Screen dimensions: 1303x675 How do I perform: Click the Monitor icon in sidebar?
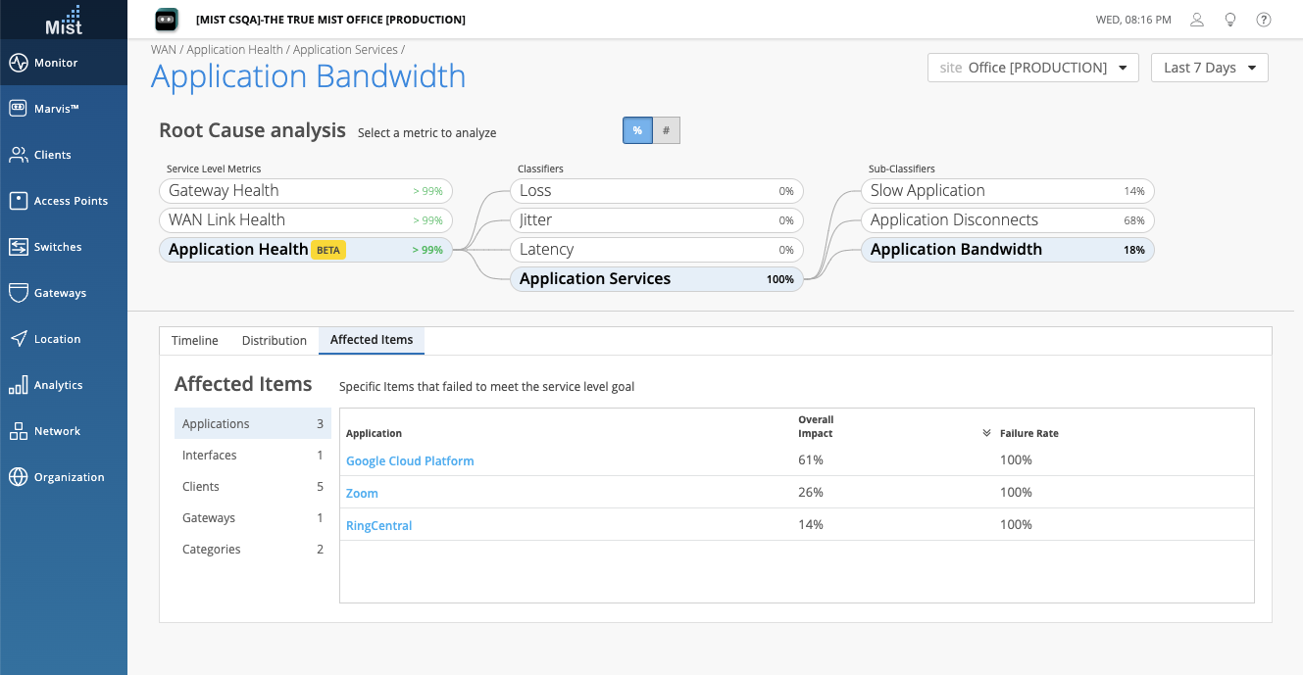tap(19, 63)
